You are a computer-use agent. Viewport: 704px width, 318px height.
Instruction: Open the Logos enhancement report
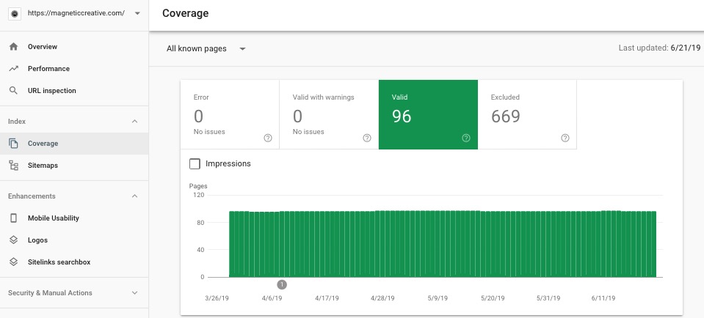pyautogui.click(x=37, y=240)
